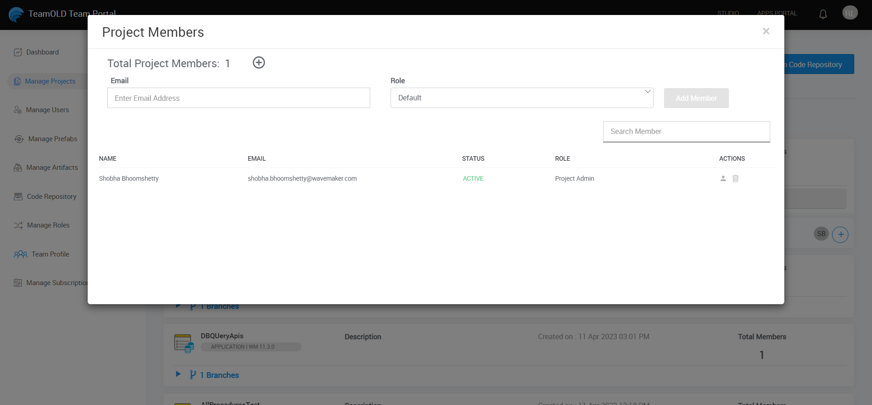The width and height of the screenshot is (872, 405).
Task: Click the add member plus icon beside SB
Action: [840, 234]
